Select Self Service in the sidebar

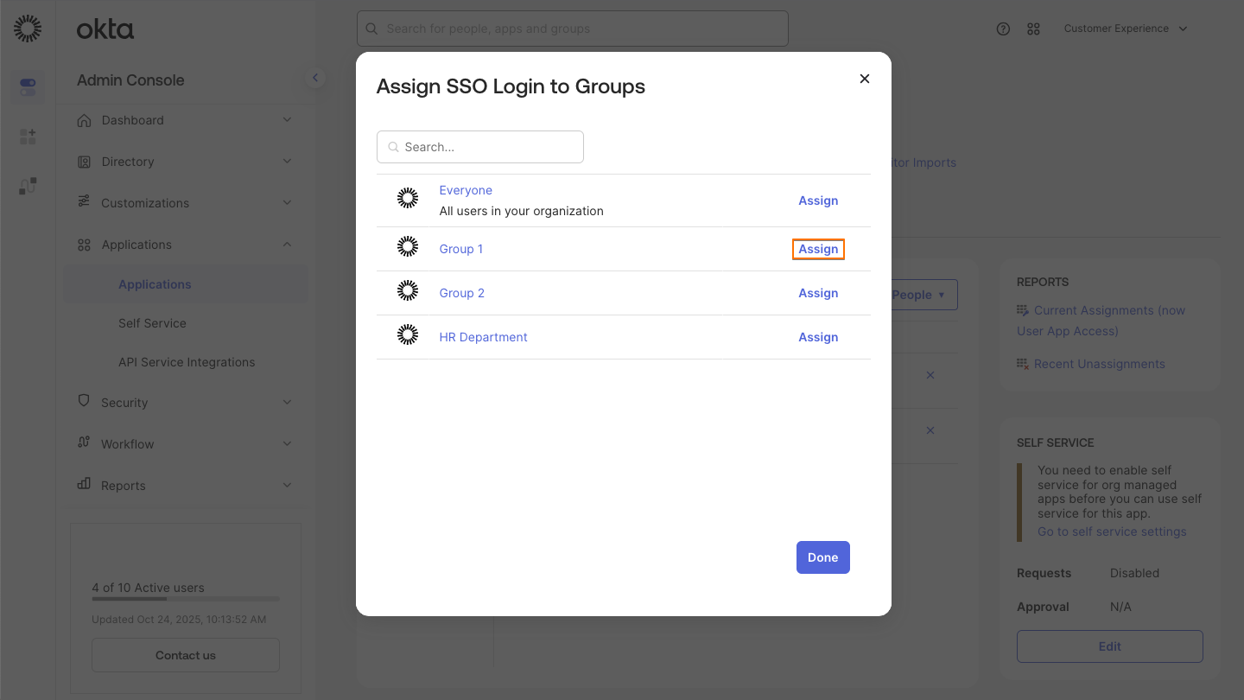click(x=152, y=322)
